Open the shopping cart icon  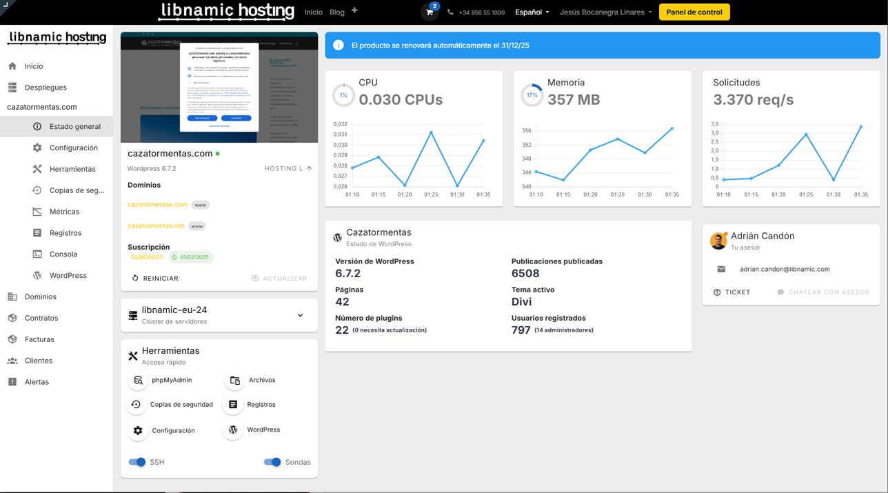click(x=430, y=12)
